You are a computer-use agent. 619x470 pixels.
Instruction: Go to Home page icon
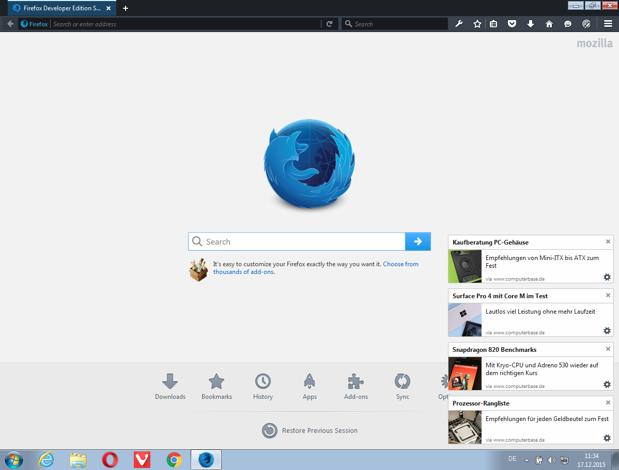point(549,24)
